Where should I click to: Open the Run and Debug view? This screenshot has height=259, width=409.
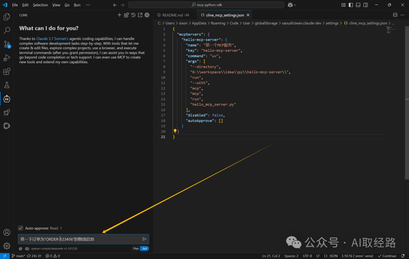[x=7, y=58]
